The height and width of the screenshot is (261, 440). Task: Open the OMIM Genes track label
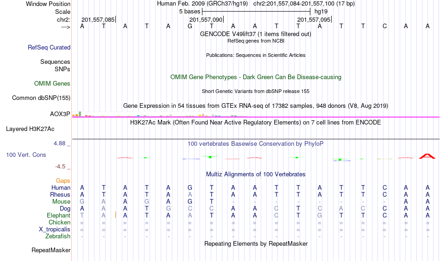[52, 84]
